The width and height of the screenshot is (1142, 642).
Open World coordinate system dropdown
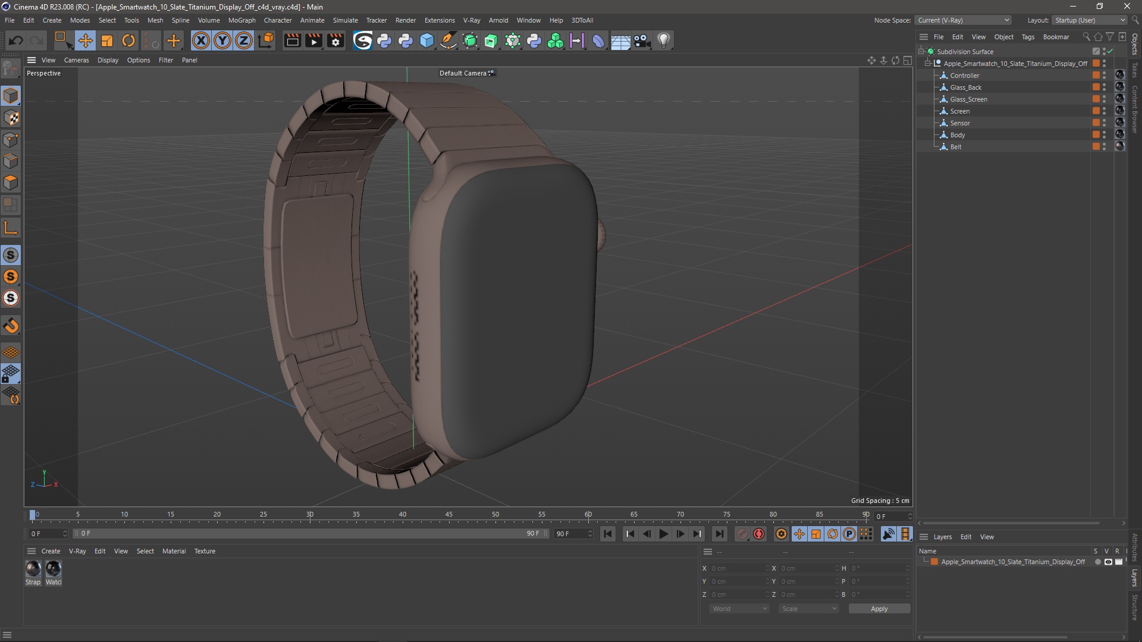(x=739, y=609)
